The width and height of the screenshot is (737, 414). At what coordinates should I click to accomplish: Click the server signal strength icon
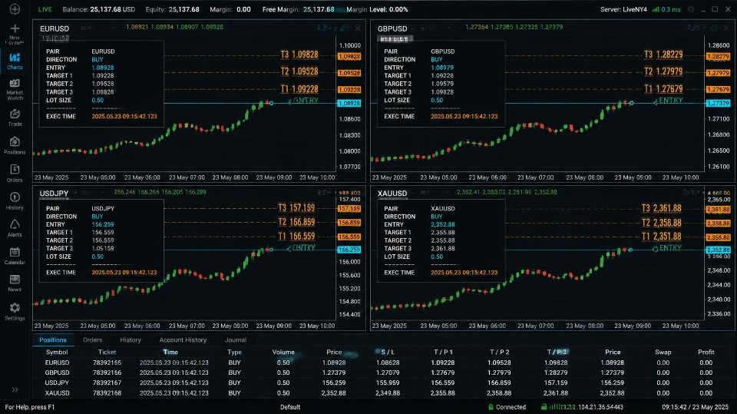coord(655,9)
